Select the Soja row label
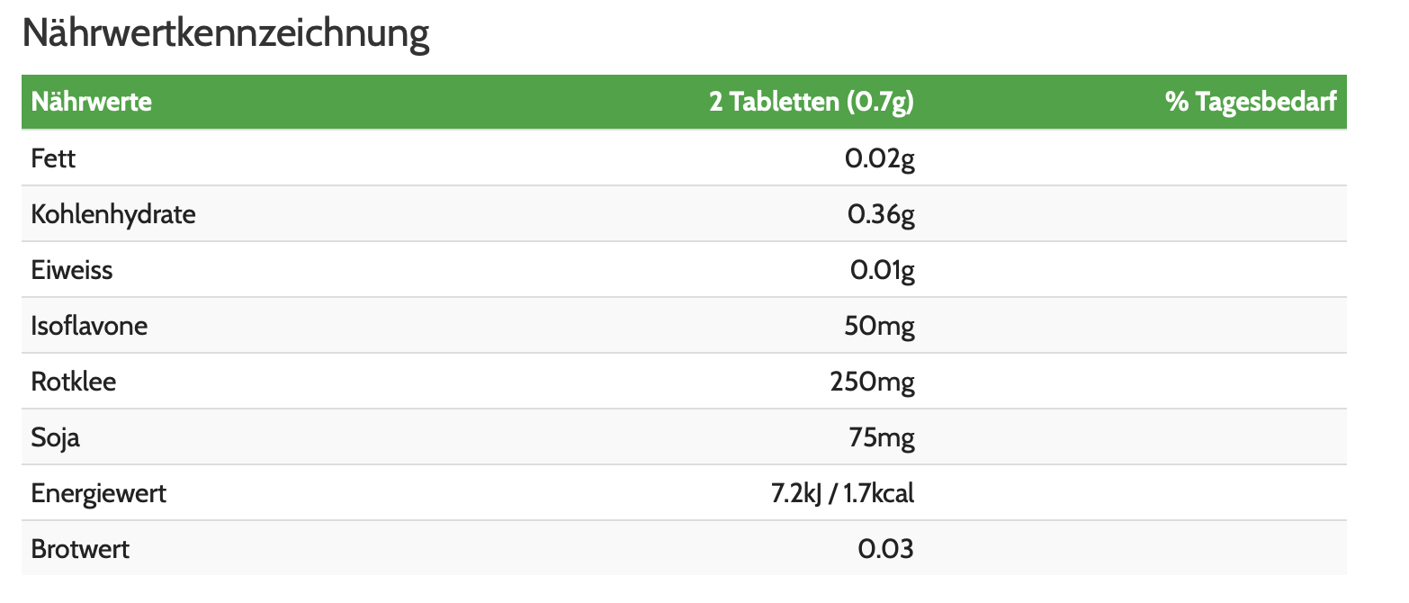 coord(56,438)
